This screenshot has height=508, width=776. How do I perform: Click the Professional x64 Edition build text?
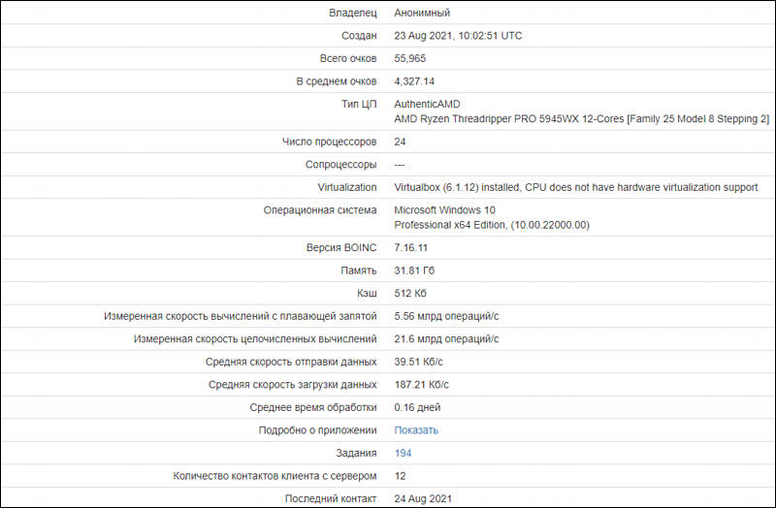(492, 225)
